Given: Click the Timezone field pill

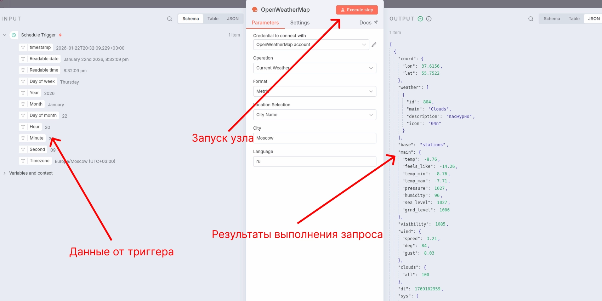Looking at the screenshot, I should [35, 161].
